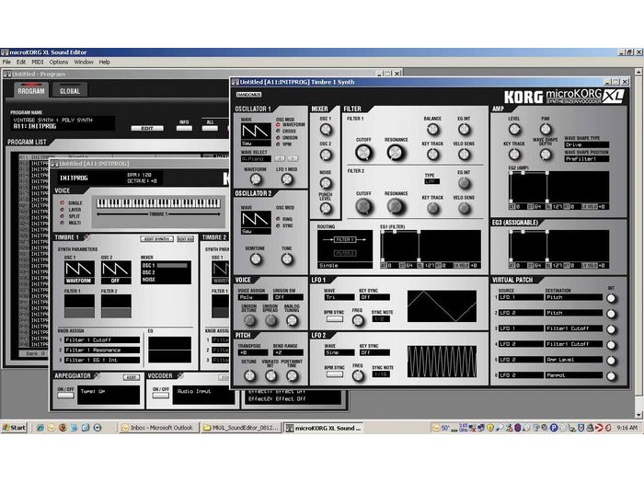
Task: Open LFO 2 Wave dropdown showing Sine
Action: point(339,352)
